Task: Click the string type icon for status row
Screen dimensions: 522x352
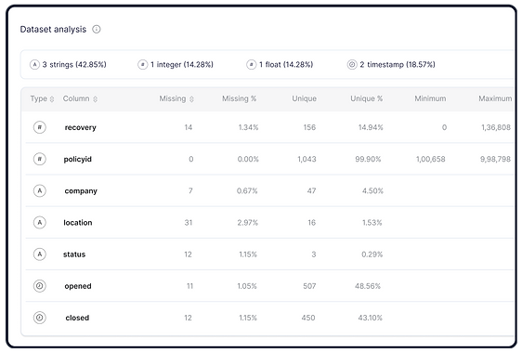Action: tap(40, 254)
